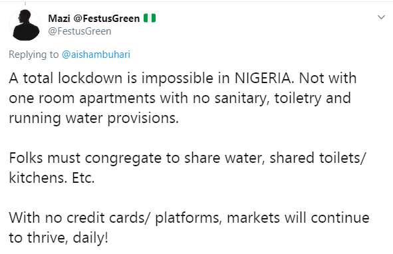Open the gray @FestusGreen handle
The image size is (393, 254).
pos(79,31)
